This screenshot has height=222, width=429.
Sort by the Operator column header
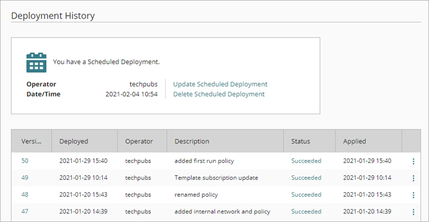point(142,141)
